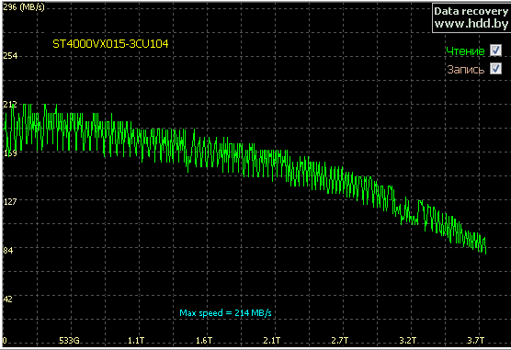Click the Data recovery watermark text

click(x=471, y=11)
